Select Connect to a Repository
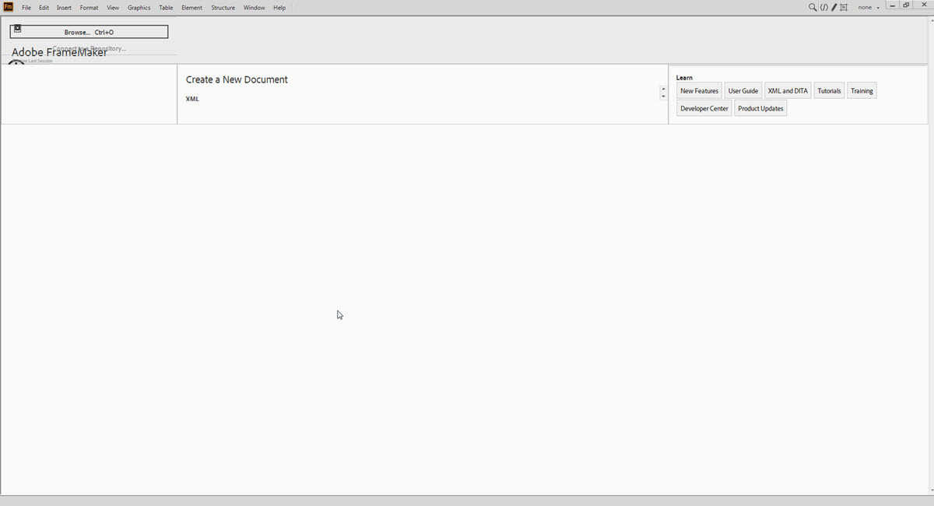Viewport: 934px width, 506px height. tap(88, 47)
